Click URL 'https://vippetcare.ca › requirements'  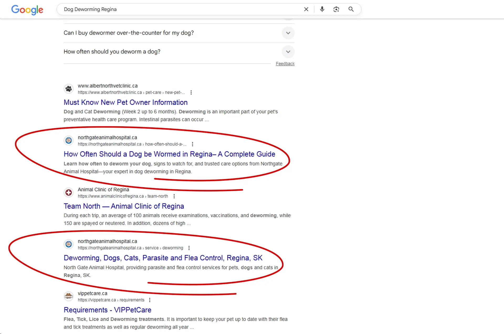(x=111, y=300)
